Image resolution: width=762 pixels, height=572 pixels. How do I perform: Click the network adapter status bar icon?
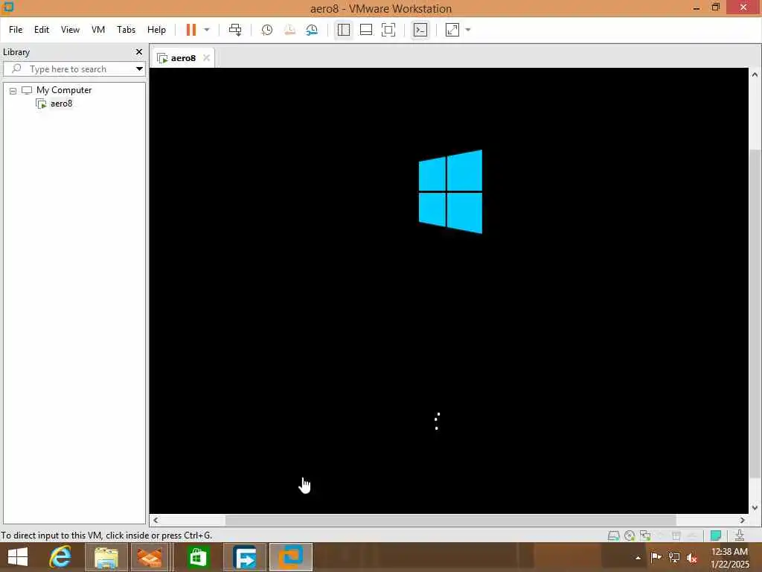645,536
